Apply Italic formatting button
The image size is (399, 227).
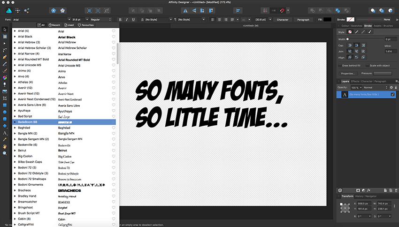pyautogui.click(x=127, y=20)
